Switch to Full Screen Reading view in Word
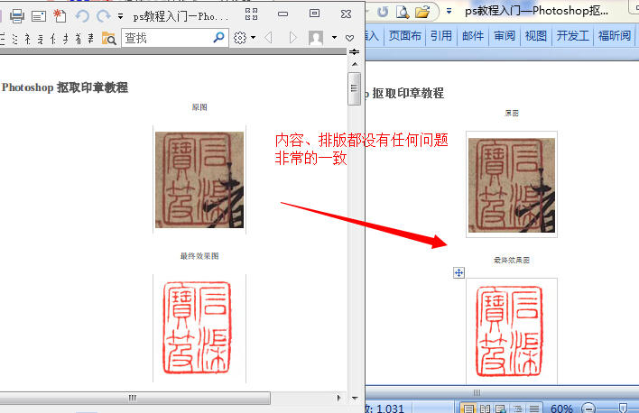The width and height of the screenshot is (639, 413). click(485, 408)
